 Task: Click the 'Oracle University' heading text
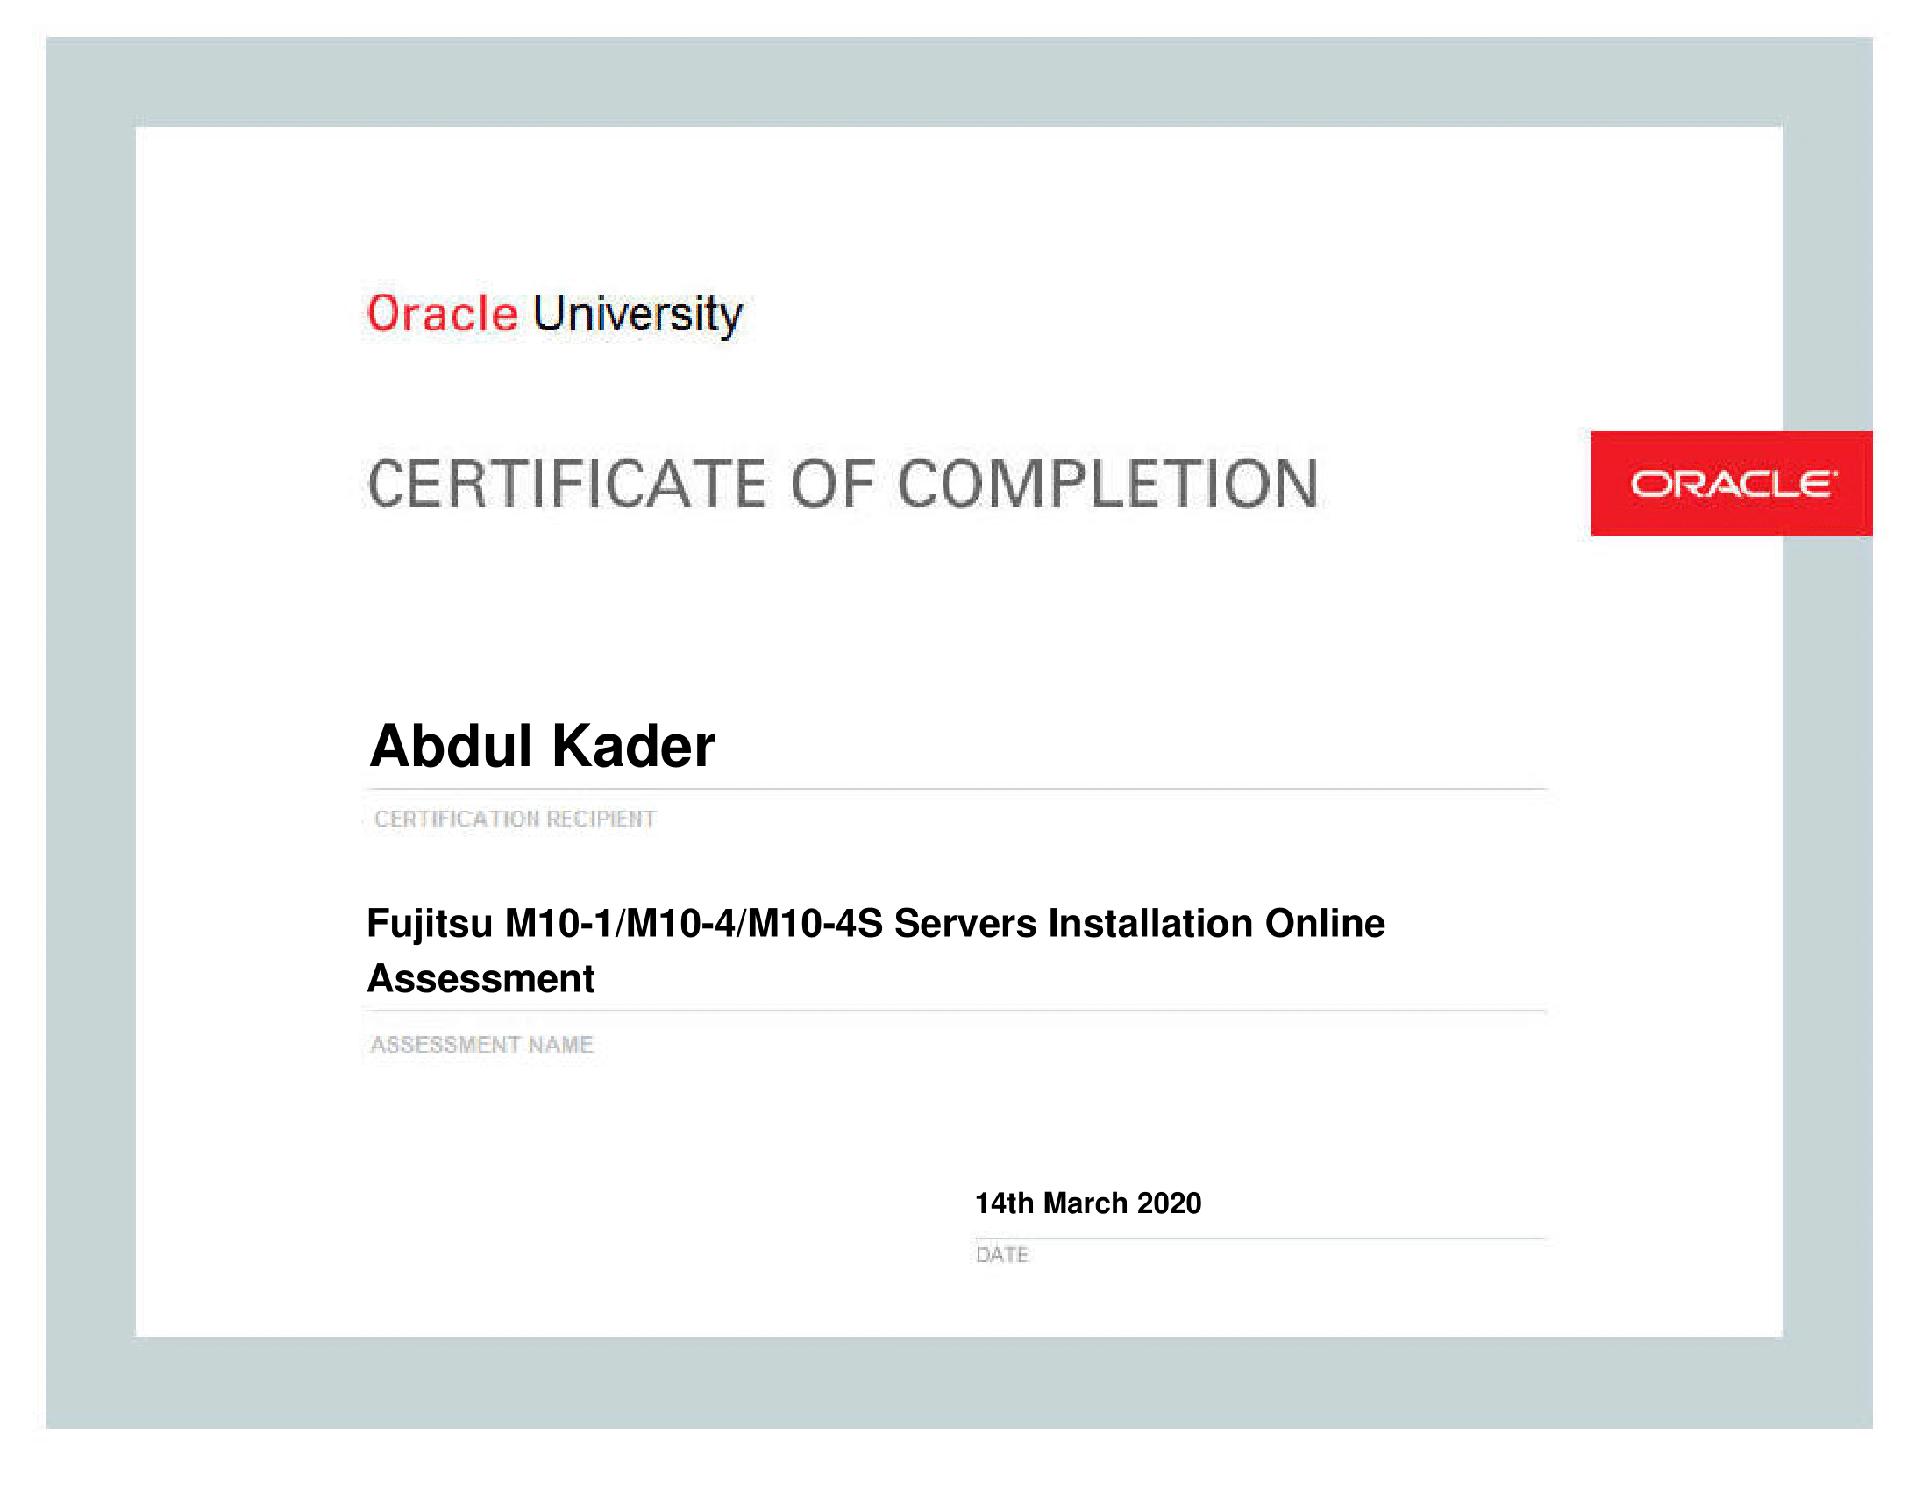click(555, 316)
